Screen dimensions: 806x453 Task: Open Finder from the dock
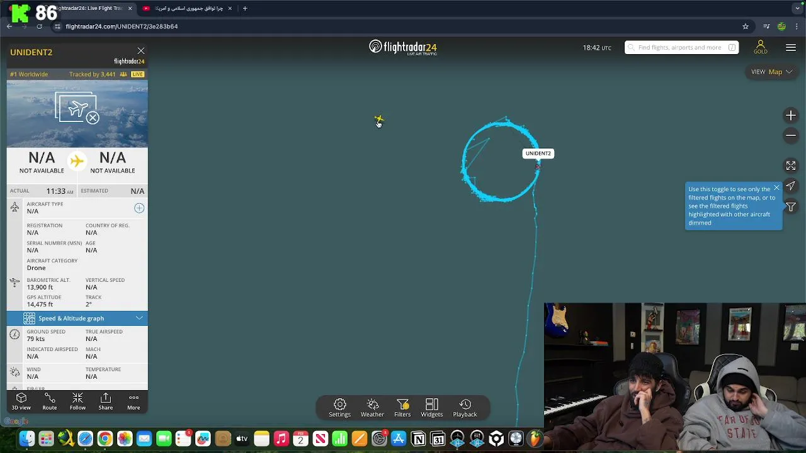point(26,439)
